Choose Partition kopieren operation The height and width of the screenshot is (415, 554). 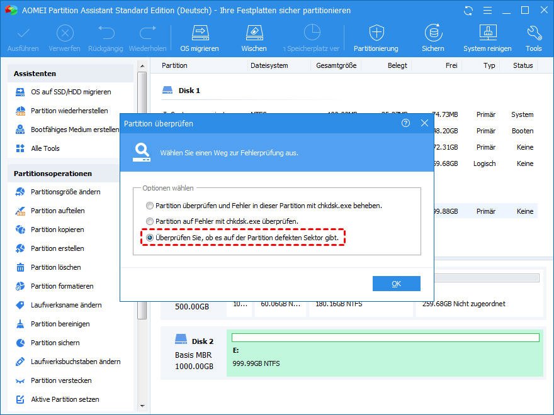pos(50,230)
